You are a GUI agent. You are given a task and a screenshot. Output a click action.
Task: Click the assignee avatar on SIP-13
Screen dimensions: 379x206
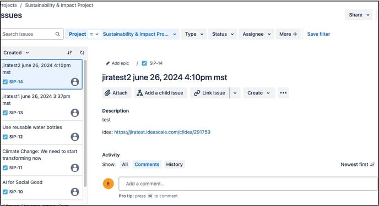(75, 113)
